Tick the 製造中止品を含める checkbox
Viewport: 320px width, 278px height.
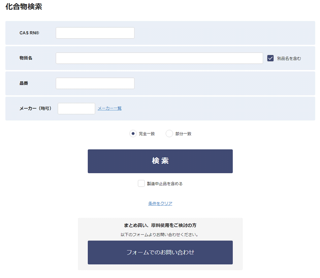point(141,183)
